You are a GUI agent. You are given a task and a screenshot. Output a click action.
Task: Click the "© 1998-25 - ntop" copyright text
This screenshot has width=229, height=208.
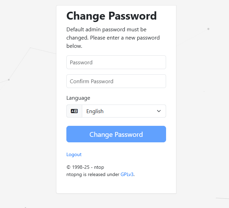[x=85, y=167]
